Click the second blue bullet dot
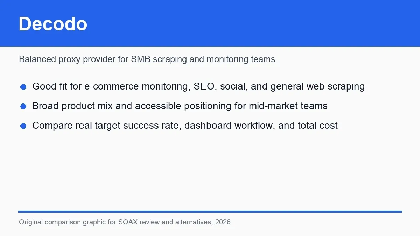 [x=23, y=106]
